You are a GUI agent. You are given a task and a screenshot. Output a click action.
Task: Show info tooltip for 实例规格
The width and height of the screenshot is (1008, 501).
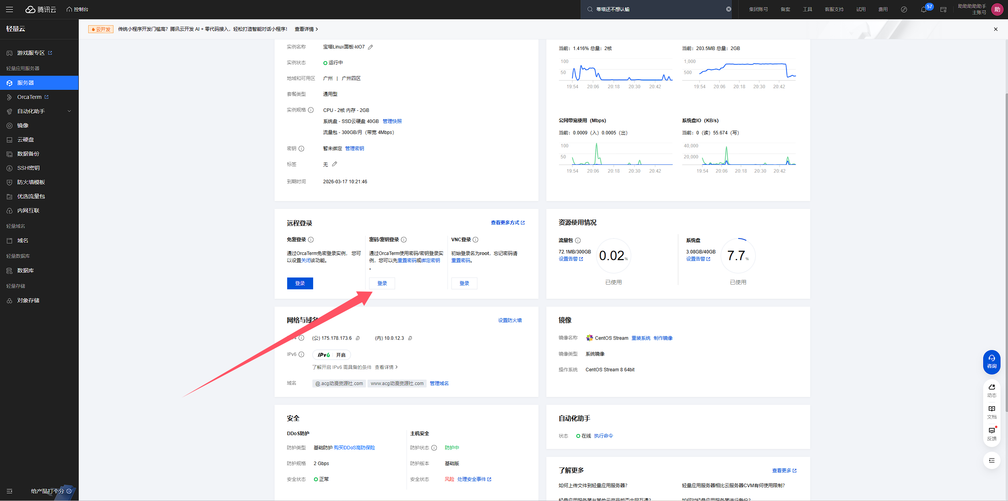(x=311, y=110)
